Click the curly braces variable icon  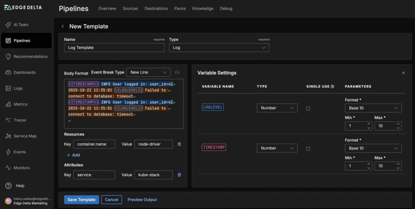(177, 72)
